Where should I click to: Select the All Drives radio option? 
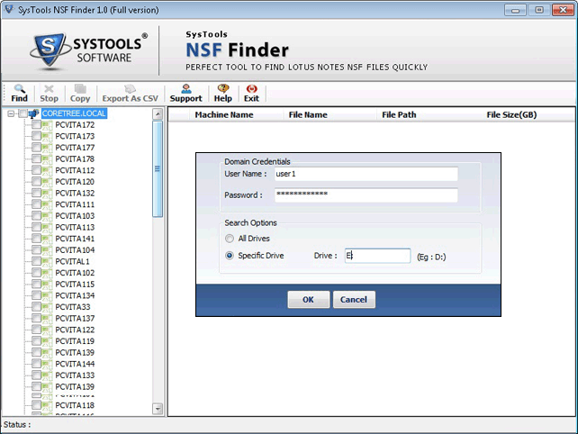230,239
